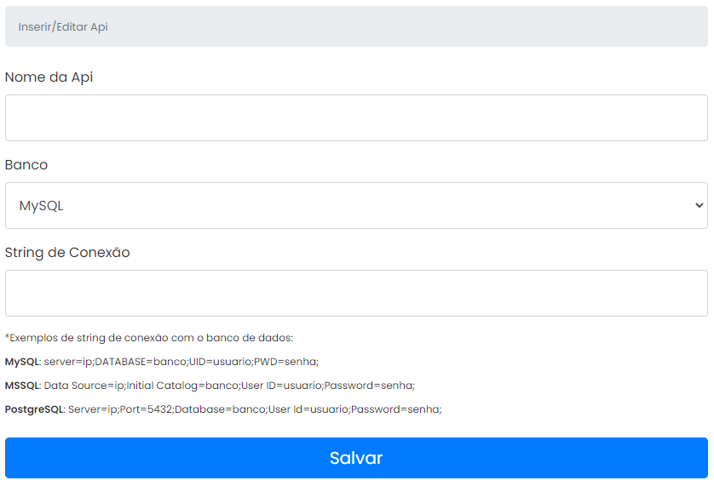This screenshot has height=486, width=714.
Task: Click the Inserir/Editar Api header text
Action: pyautogui.click(x=63, y=27)
